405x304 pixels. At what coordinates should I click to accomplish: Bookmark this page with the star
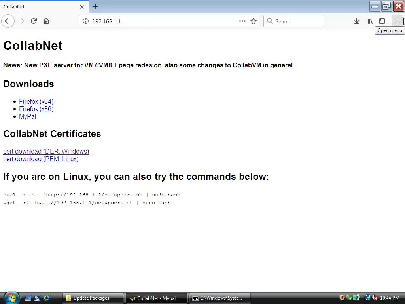pyautogui.click(x=254, y=21)
